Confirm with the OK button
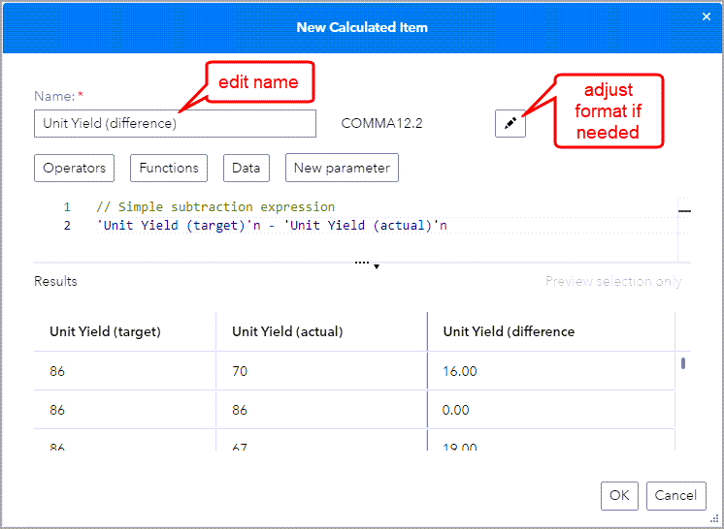Viewport: 724px width, 529px height. pyautogui.click(x=619, y=495)
